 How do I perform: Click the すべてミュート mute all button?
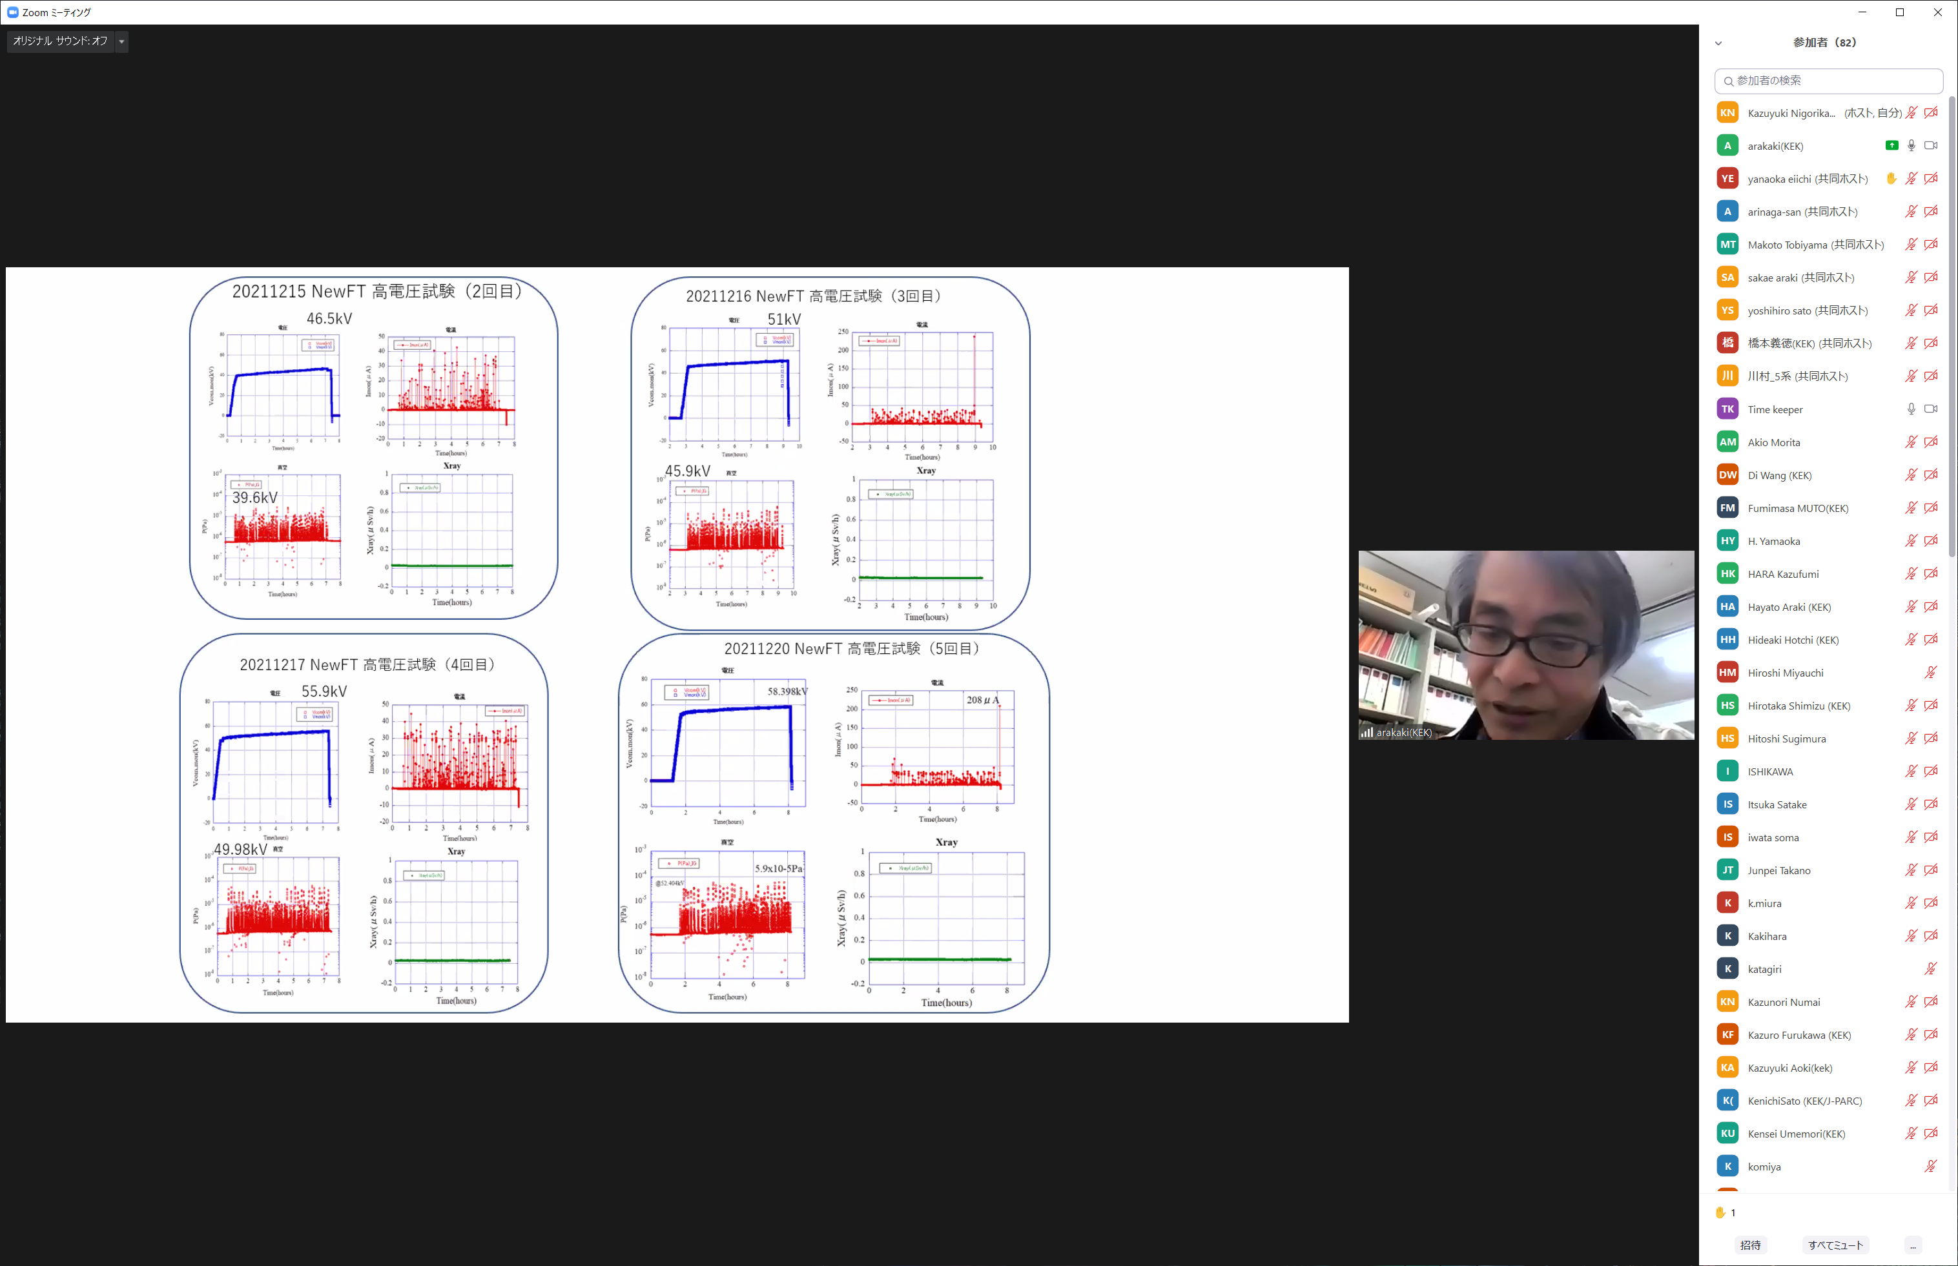point(1835,1245)
